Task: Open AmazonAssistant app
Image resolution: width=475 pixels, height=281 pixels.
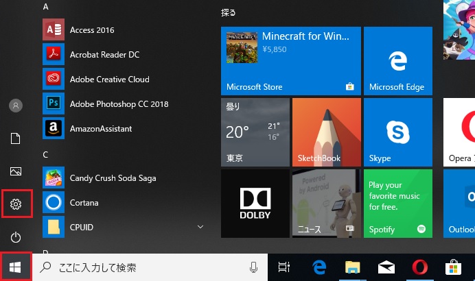Action: click(x=124, y=129)
